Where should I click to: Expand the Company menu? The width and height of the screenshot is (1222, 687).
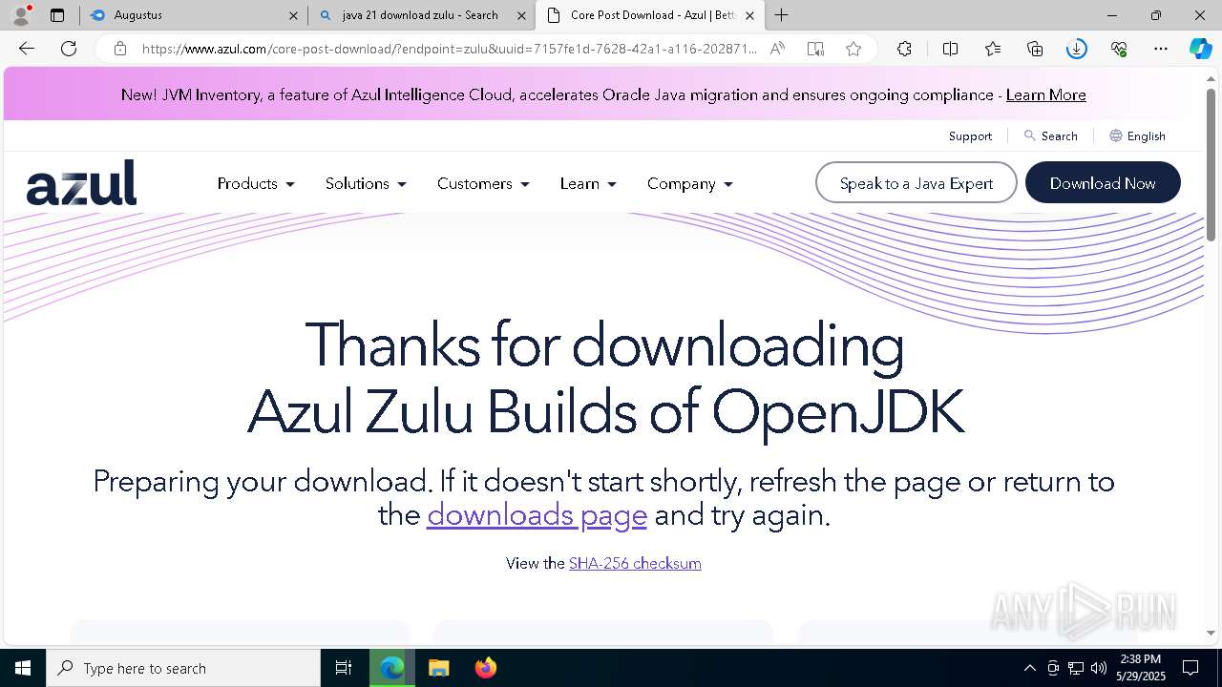[x=689, y=183]
